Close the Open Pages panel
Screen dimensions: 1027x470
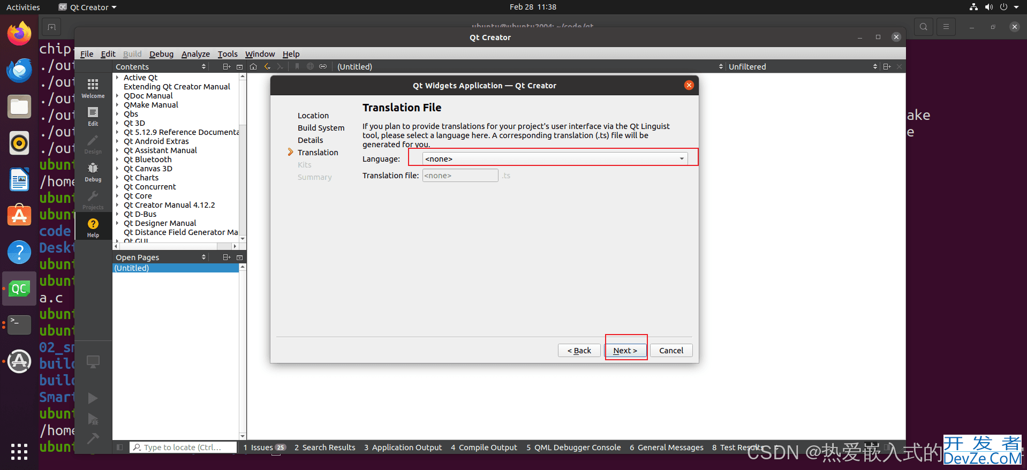pyautogui.click(x=240, y=257)
